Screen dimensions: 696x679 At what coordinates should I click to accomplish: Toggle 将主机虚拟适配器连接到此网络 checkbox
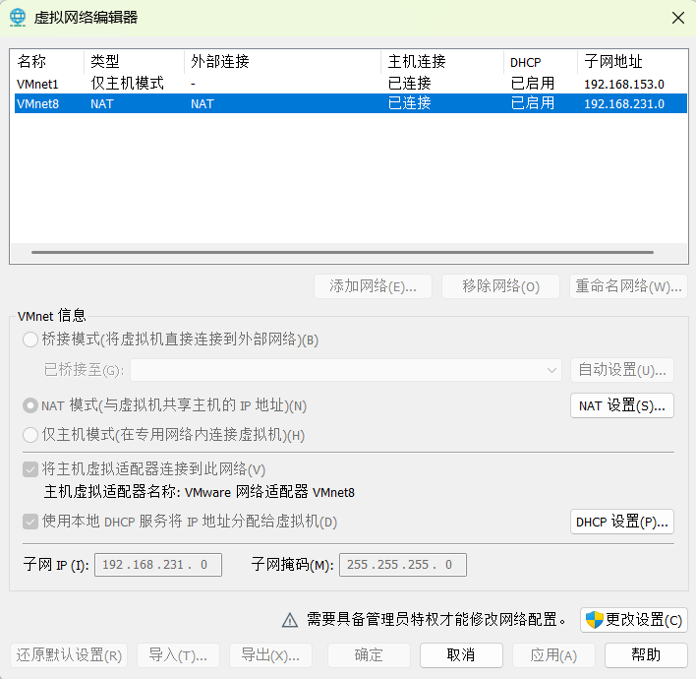pyautogui.click(x=30, y=469)
